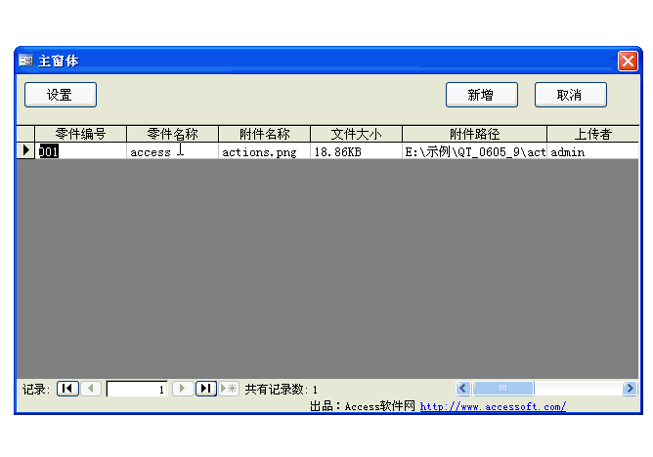Image resolution: width=653 pixels, height=457 pixels.
Task: Go to the next record
Action: [183, 389]
